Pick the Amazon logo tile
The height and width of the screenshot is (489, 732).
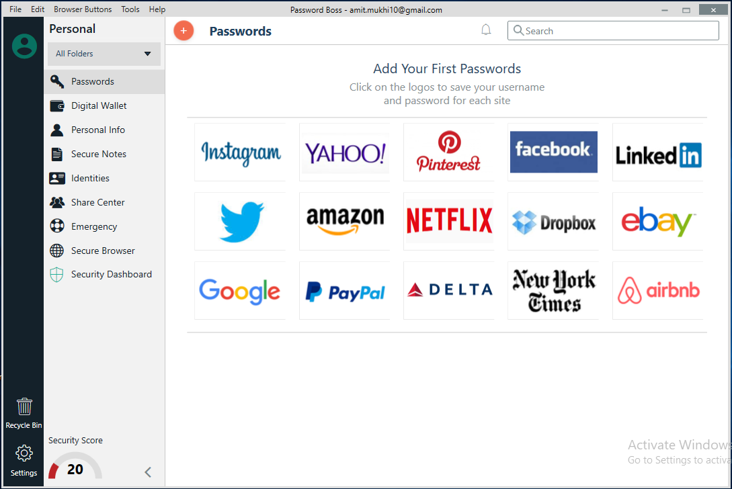pos(345,221)
